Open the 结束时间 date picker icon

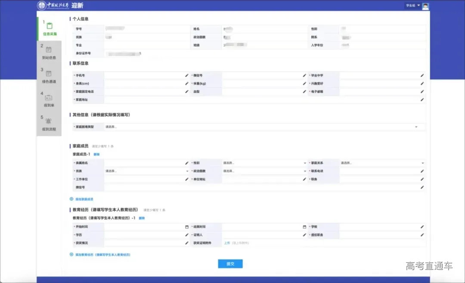point(304,227)
